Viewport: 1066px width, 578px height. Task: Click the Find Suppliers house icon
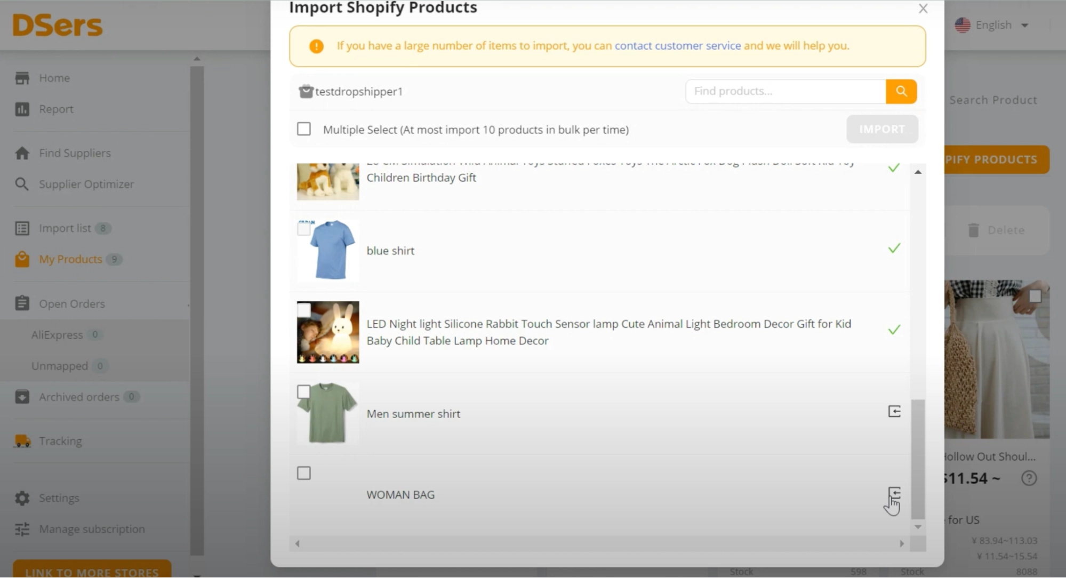(22, 153)
